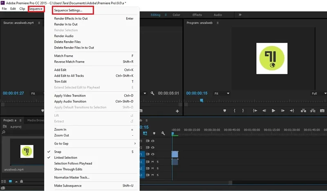Play the Program monitor
327x191 pixels.
click(273, 111)
